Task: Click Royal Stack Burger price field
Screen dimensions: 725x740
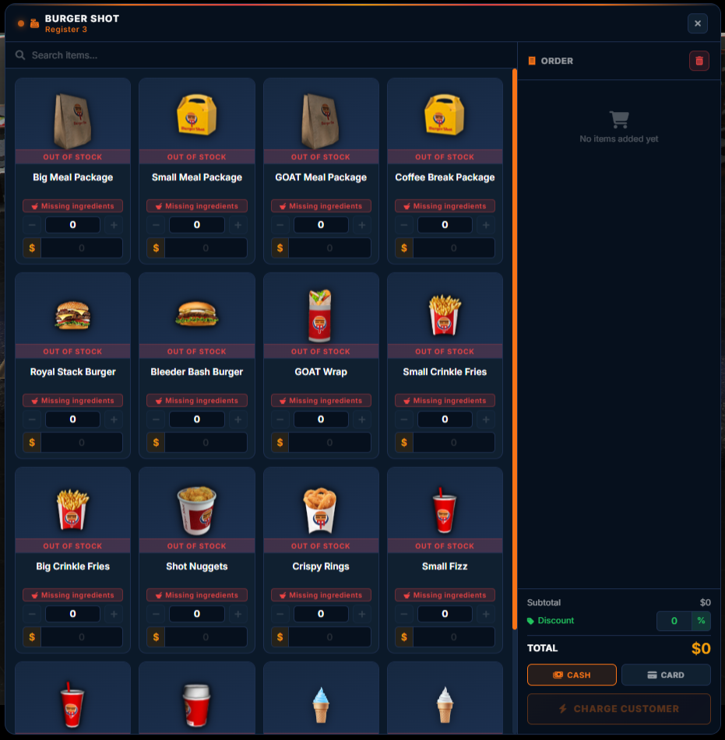Action: click(81, 442)
